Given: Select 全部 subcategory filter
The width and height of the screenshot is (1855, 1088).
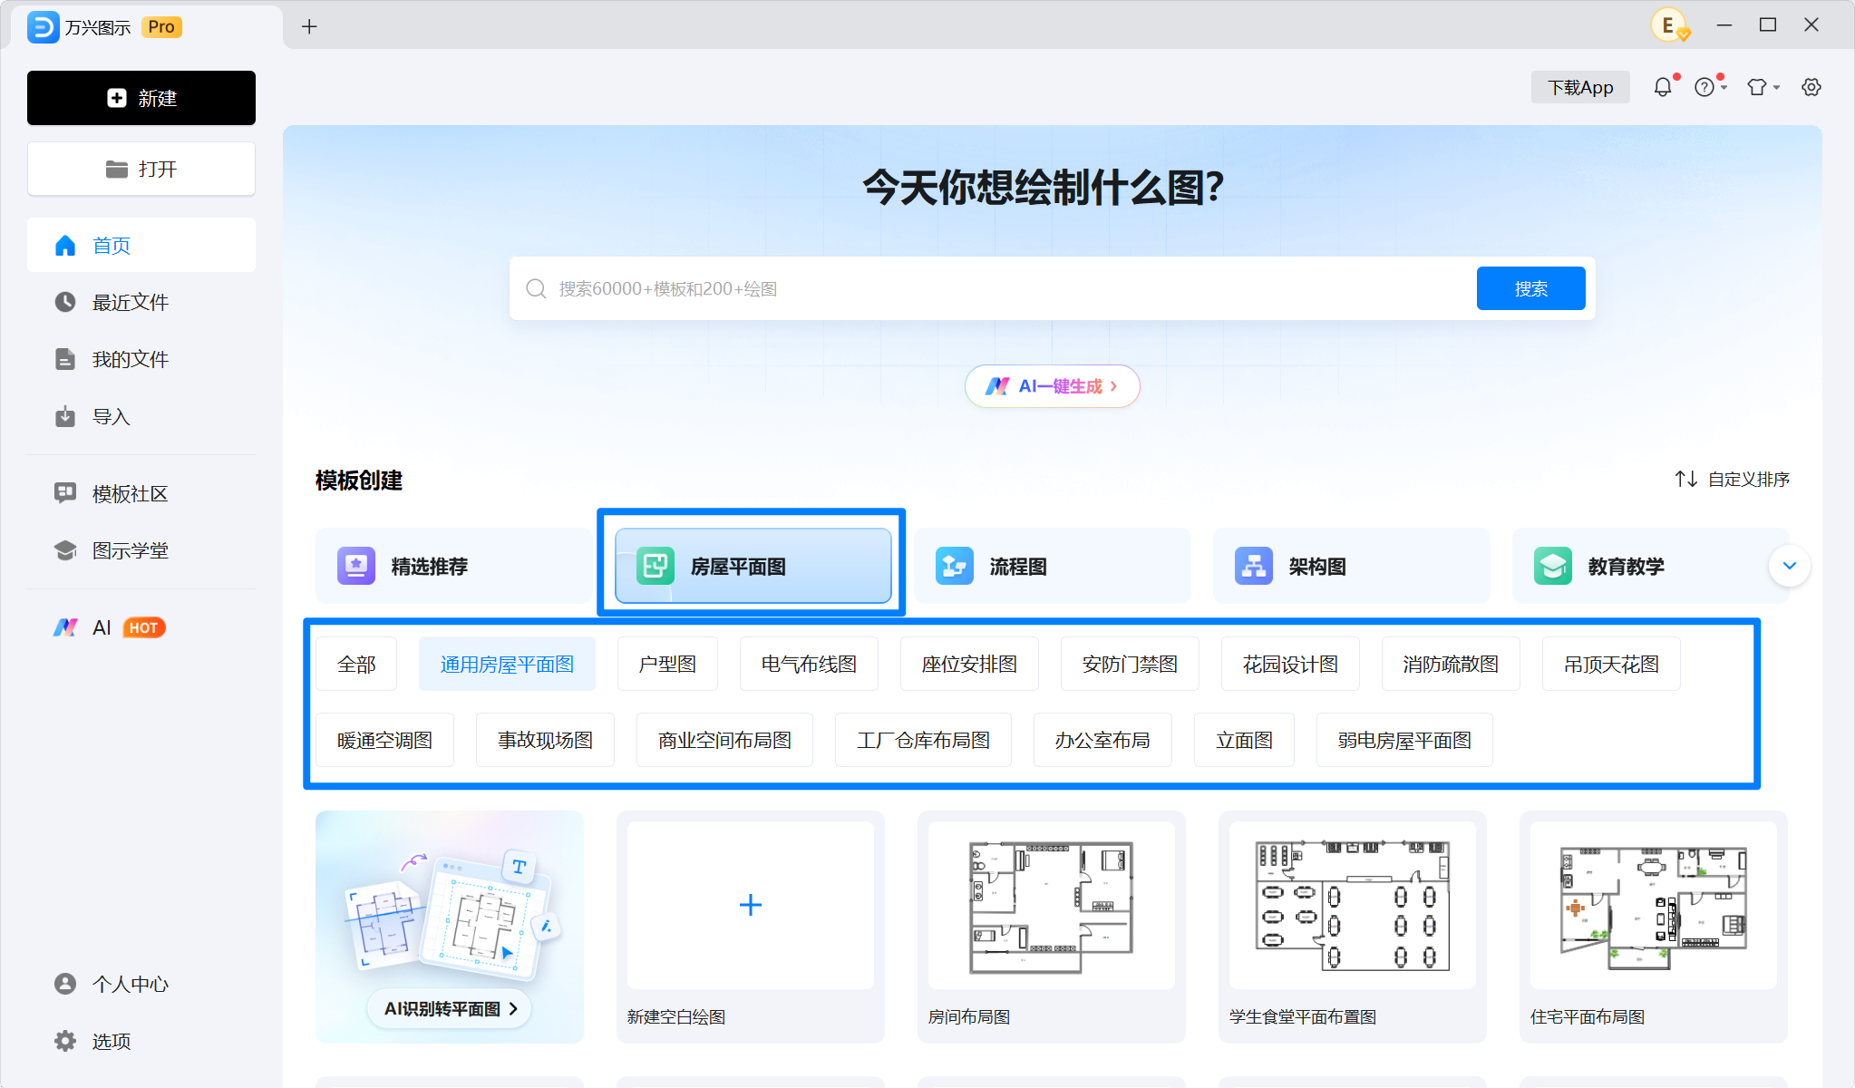Looking at the screenshot, I should pyautogui.click(x=356, y=664).
